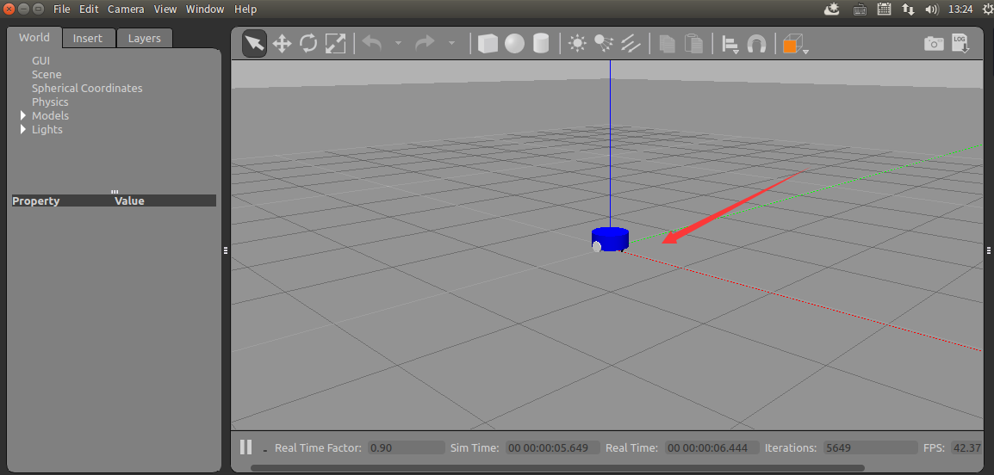Click the left panel splitter handle
Image resolution: width=994 pixels, height=475 pixels.
[226, 250]
